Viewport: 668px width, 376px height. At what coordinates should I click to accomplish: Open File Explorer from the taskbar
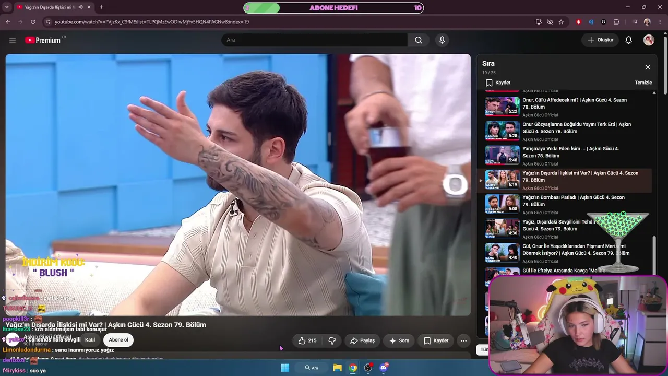[338, 368]
